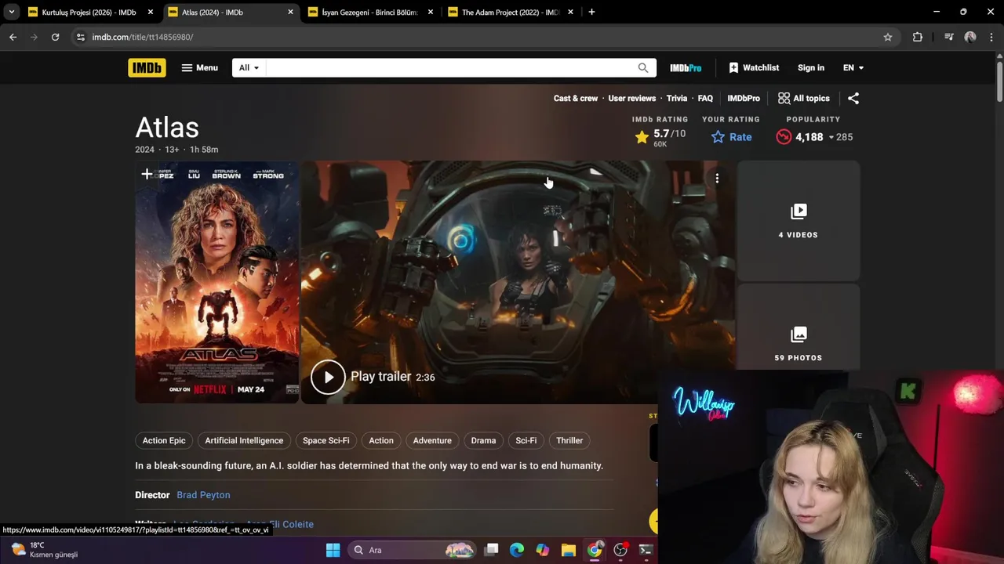The width and height of the screenshot is (1004, 564).
Task: Click the taskbar Ara search box
Action: pyautogui.click(x=412, y=550)
